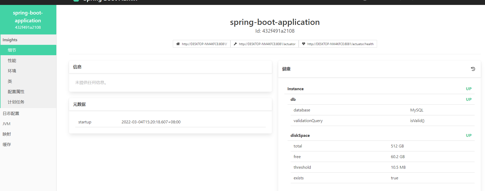Go to JVM in the sidebar
Viewport: 485px width, 191px height.
pos(28,124)
